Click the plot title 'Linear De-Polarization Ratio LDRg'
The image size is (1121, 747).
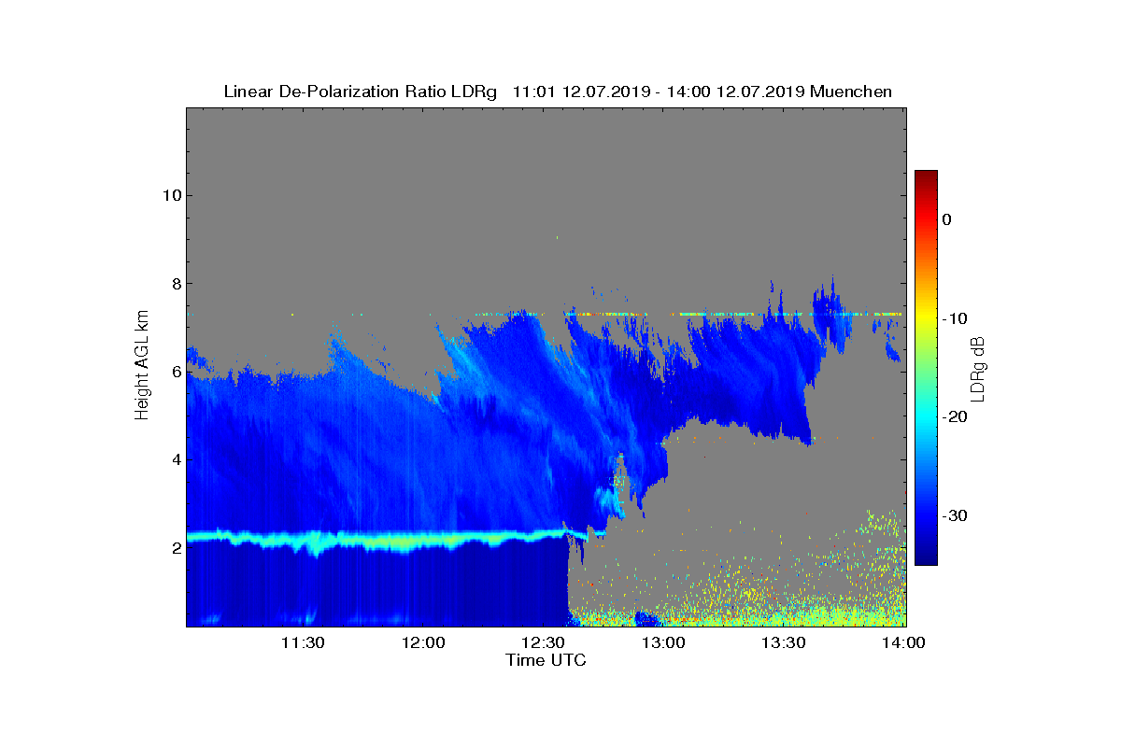tap(361, 92)
